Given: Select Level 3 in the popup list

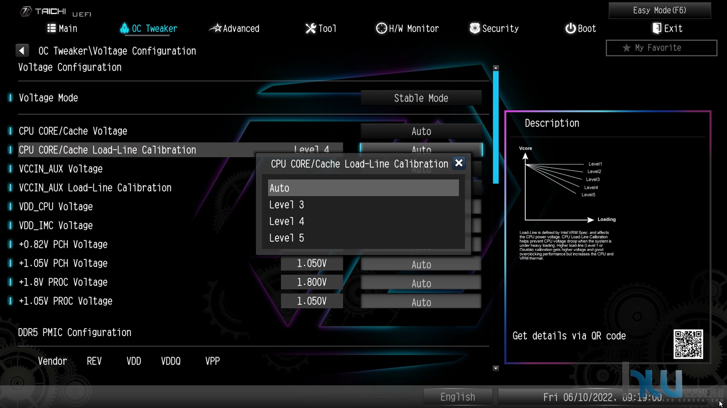Looking at the screenshot, I should pos(363,205).
